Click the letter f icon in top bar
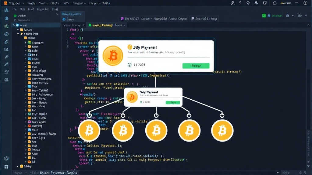Viewport: 312px width, 175px height. pyautogui.click(x=240, y=3)
